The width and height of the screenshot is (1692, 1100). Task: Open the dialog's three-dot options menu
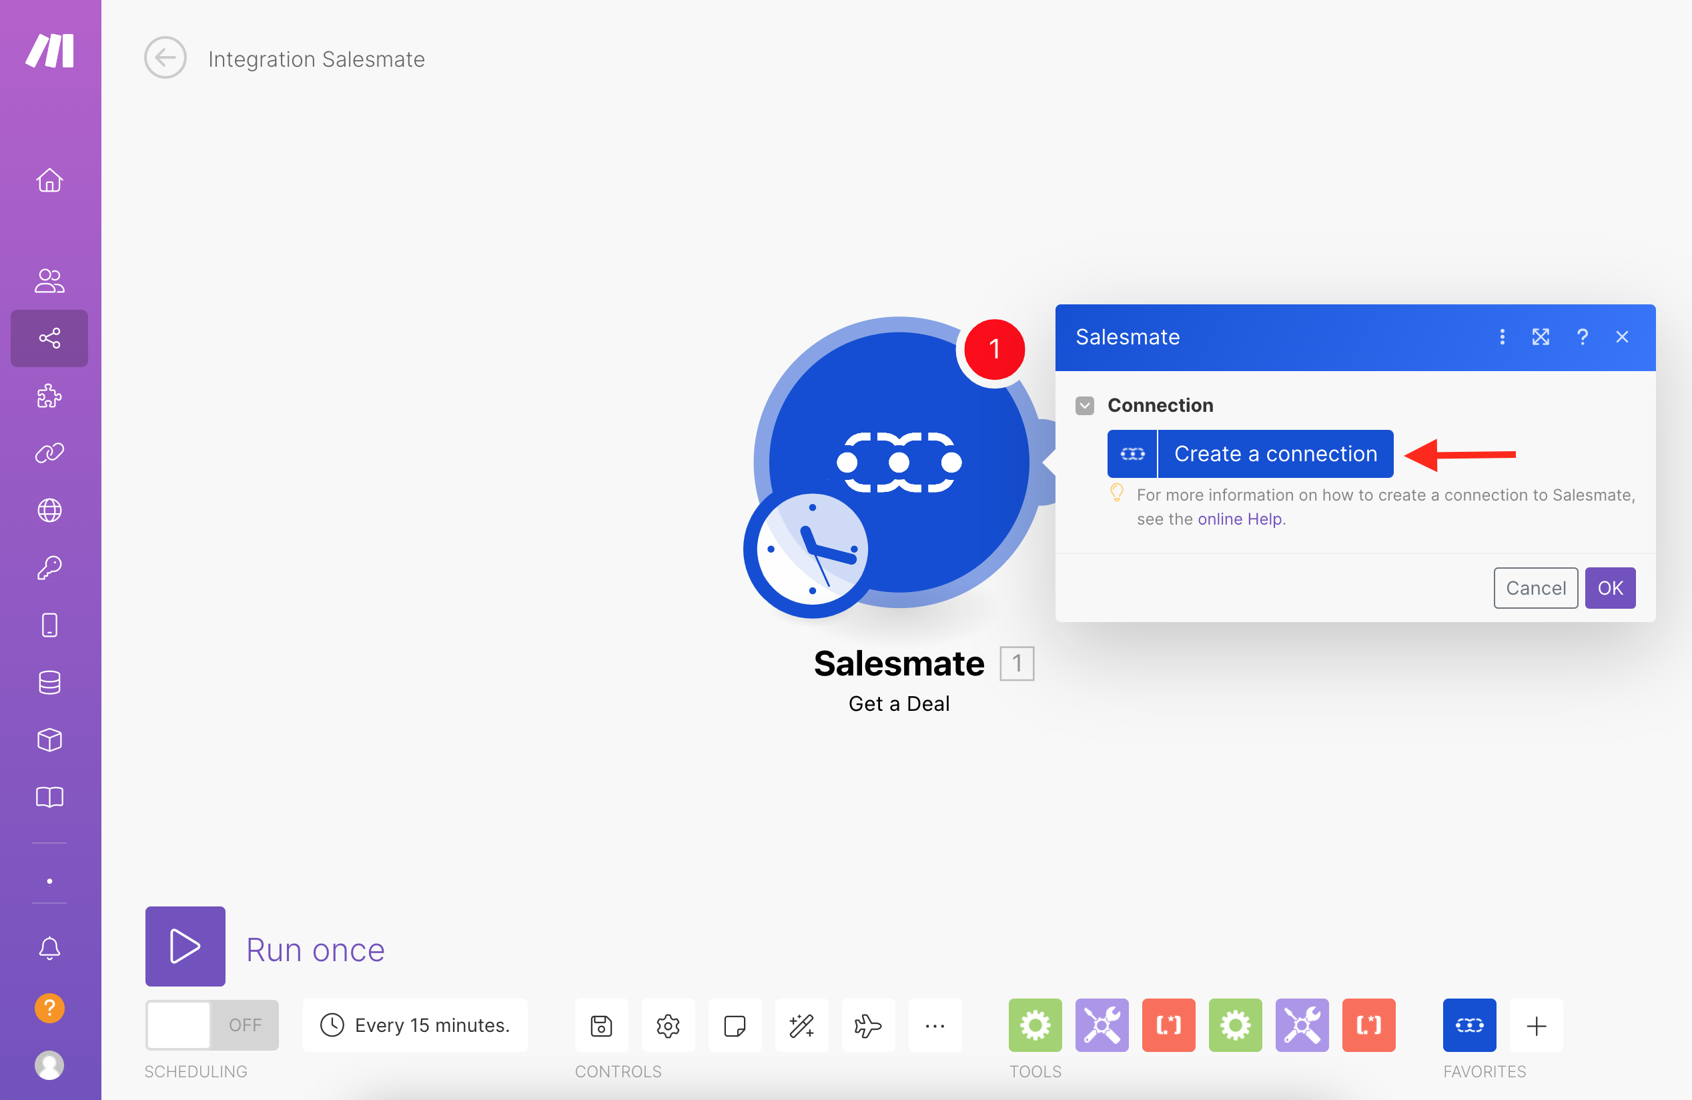pos(1502,337)
